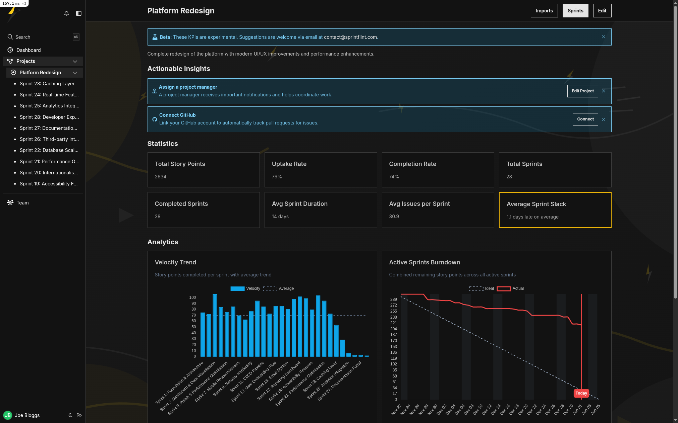The image size is (678, 423).
Task: Open the Imports tab
Action: point(544,10)
